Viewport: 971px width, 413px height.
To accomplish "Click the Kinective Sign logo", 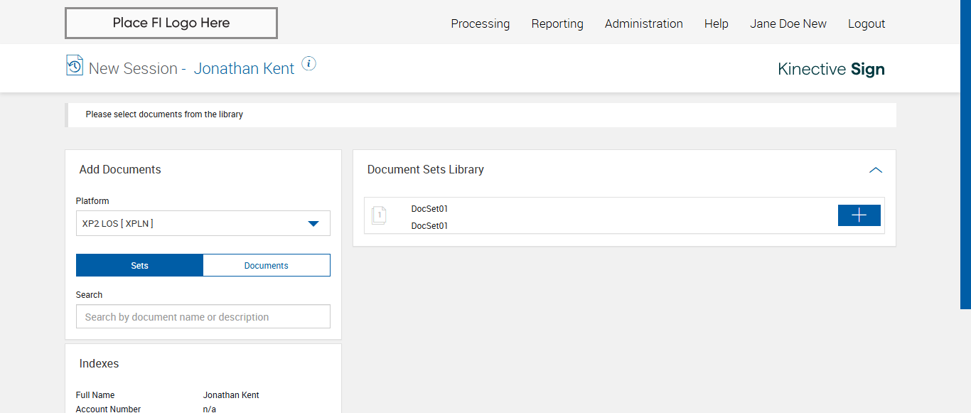I will (831, 69).
